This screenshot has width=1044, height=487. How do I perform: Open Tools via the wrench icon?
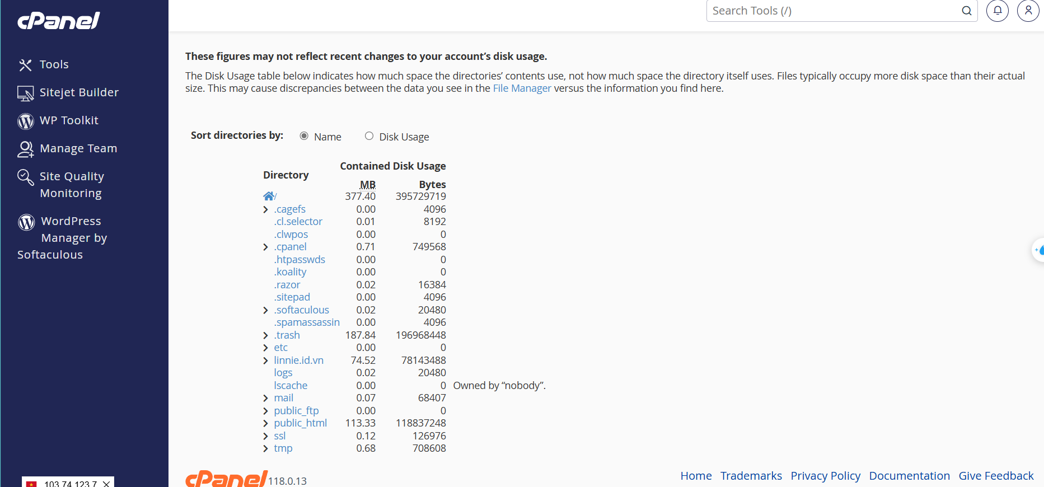pos(25,65)
